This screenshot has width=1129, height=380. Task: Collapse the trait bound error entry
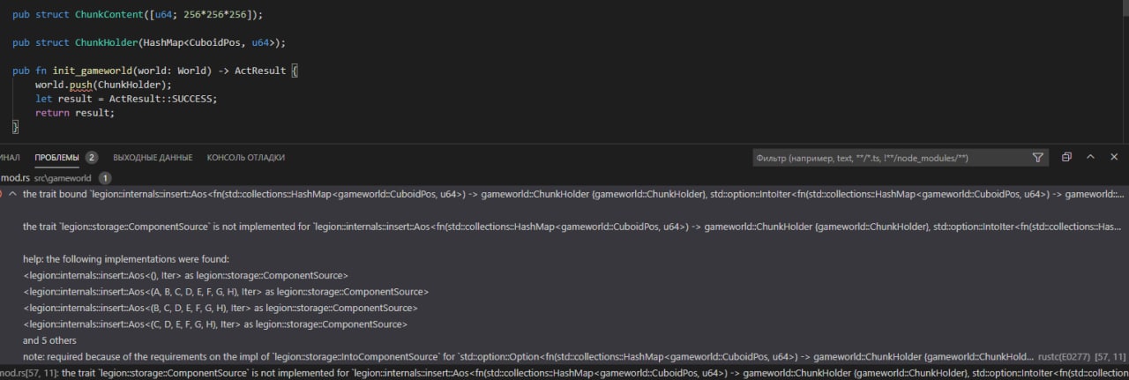tap(13, 194)
